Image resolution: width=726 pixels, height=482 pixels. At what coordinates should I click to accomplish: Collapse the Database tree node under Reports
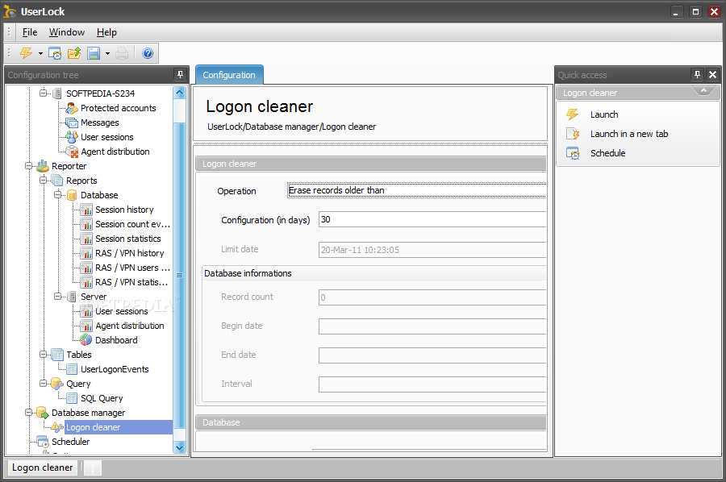[x=57, y=195]
